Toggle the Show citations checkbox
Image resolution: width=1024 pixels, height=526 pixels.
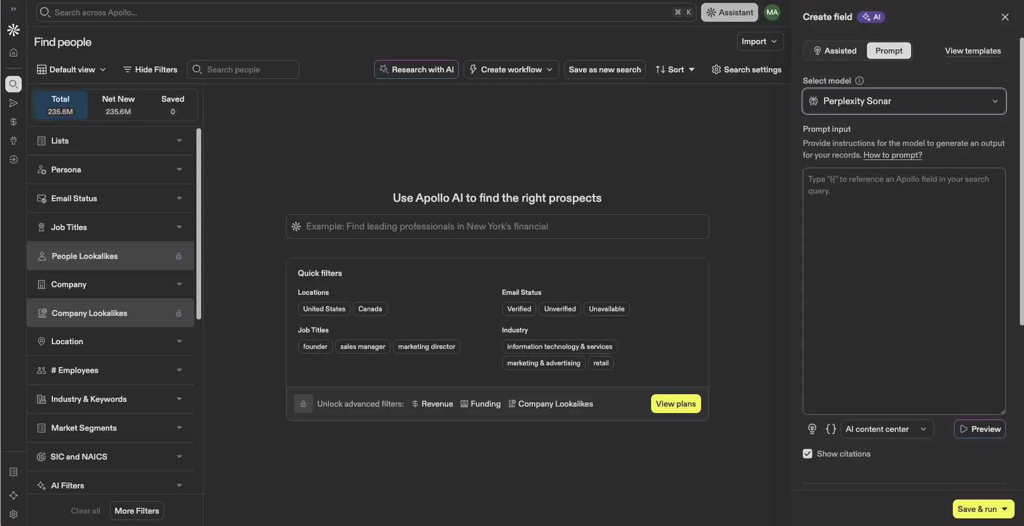[808, 454]
